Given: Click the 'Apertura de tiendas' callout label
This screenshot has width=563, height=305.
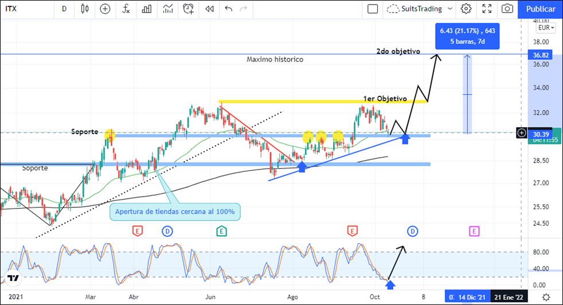Looking at the screenshot, I should click(175, 212).
